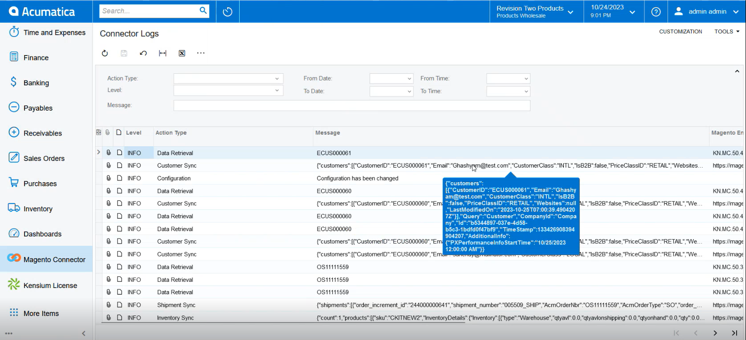
Task: Open the TOOLS menu
Action: tap(727, 32)
